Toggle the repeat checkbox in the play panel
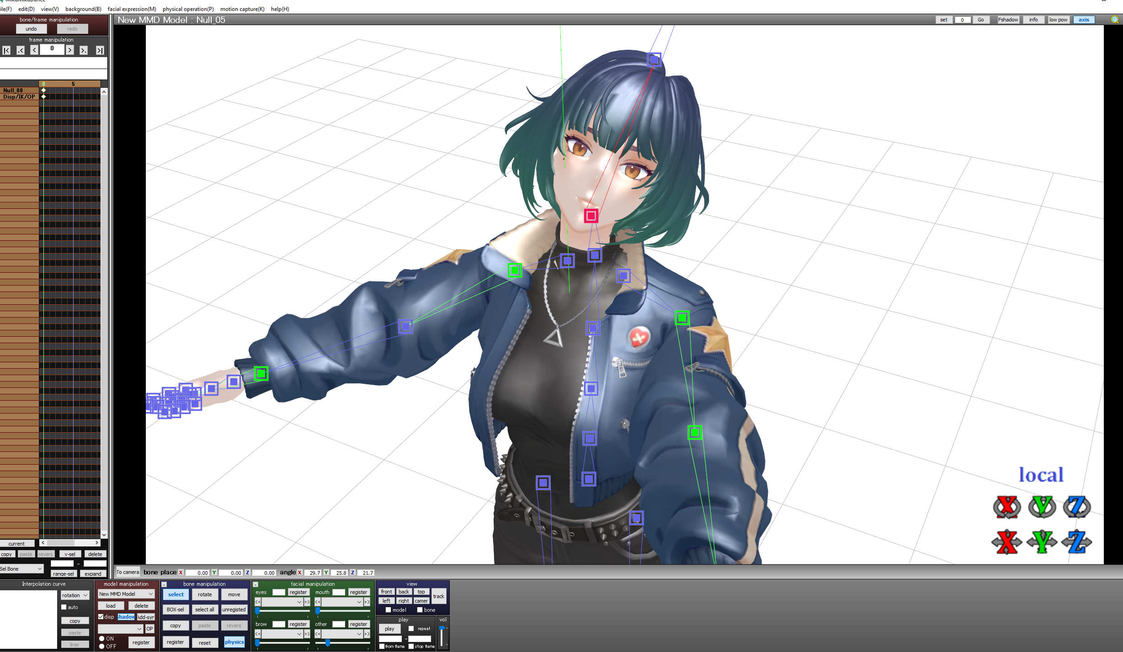Image resolution: width=1123 pixels, height=652 pixels. coord(411,629)
